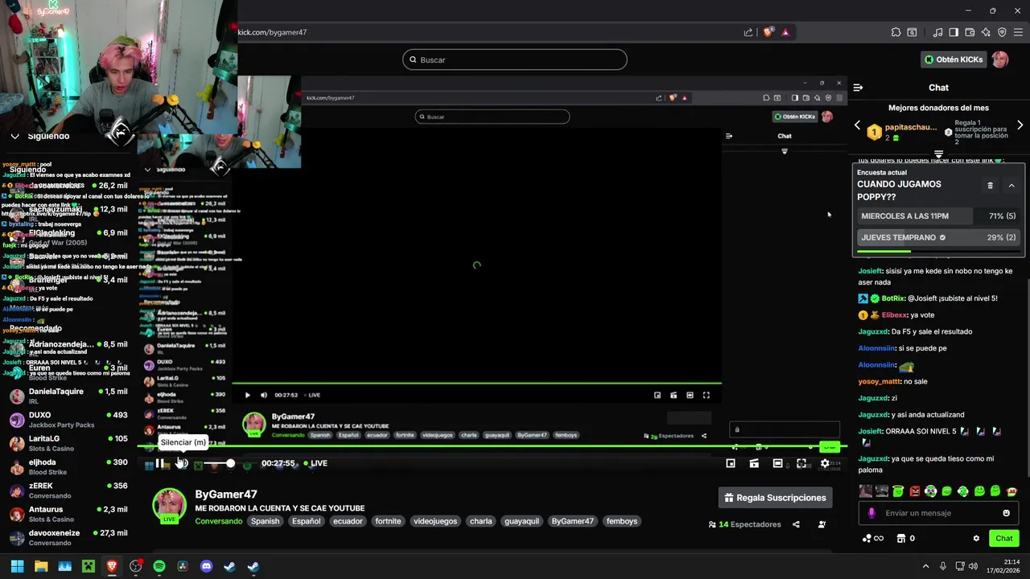Open the player settings gear
Viewport: 1030px width, 579px height.
tap(825, 463)
